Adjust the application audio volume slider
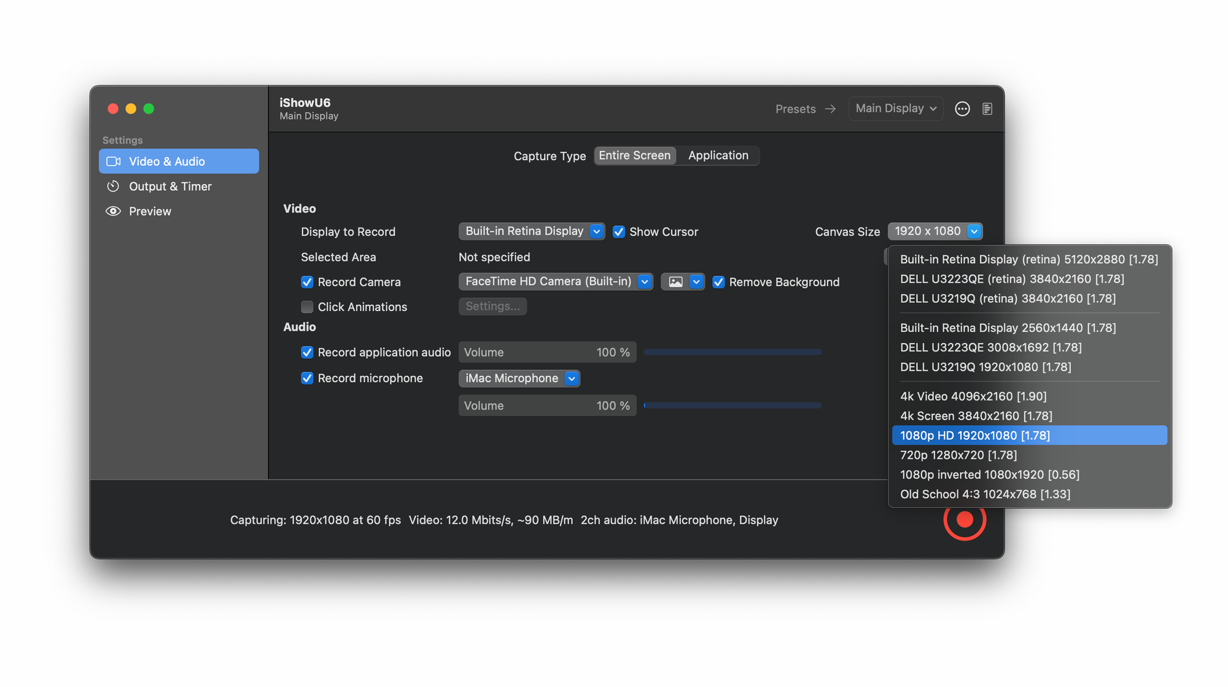The image size is (1228, 687). coord(733,352)
